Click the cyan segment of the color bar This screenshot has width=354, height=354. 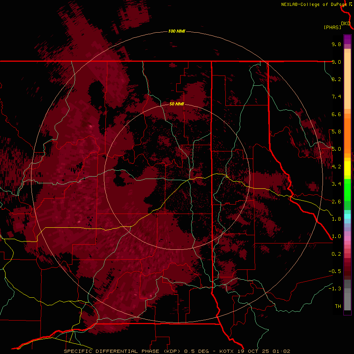pos(347,216)
